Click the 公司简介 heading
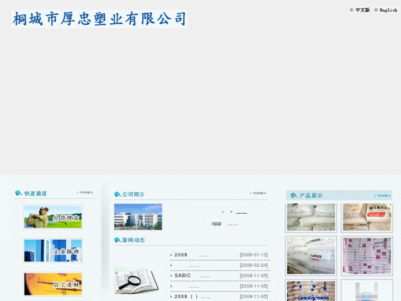Screen dimensions: 401x301 coord(133,194)
